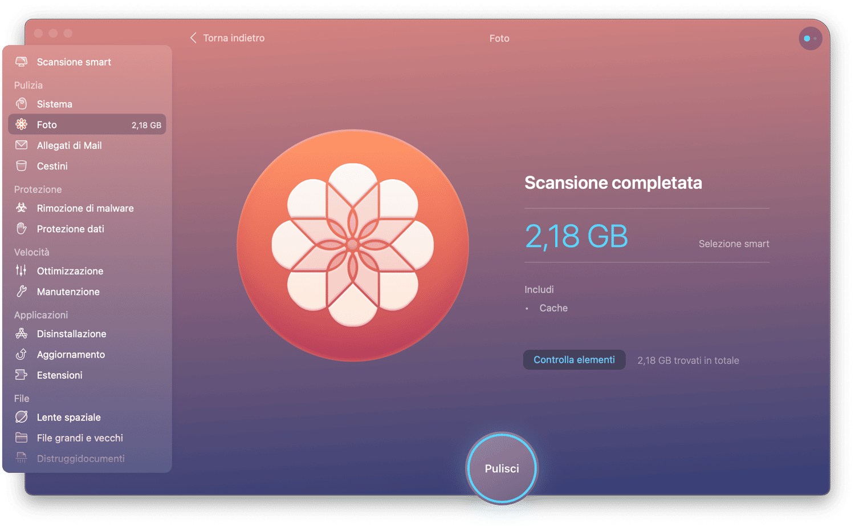Viewport: 855px width, 526px height.
Task: Open Distruggidocumenti label
Action: click(x=81, y=458)
